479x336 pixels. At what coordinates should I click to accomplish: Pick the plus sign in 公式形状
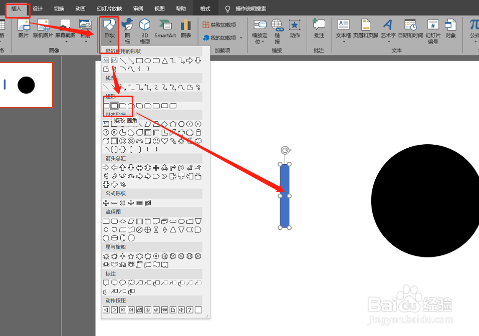[106, 203]
